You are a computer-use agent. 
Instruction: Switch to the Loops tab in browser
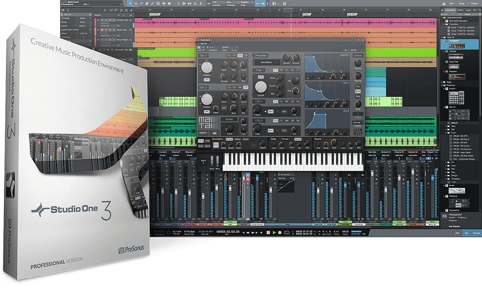coord(468,10)
